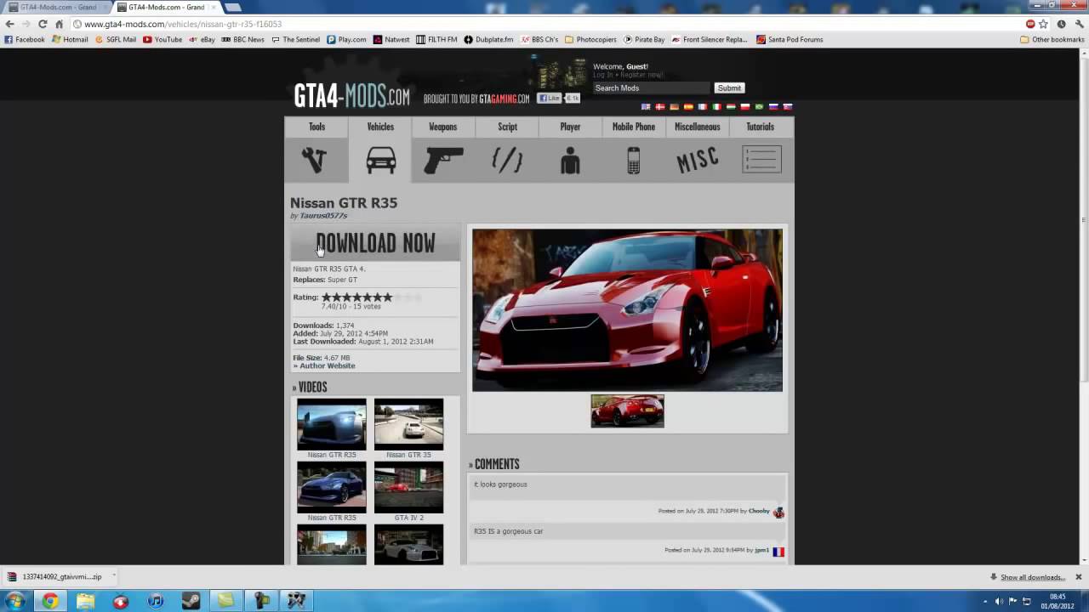Open the volume control in system tray
The height and width of the screenshot is (612, 1089).
(x=998, y=601)
